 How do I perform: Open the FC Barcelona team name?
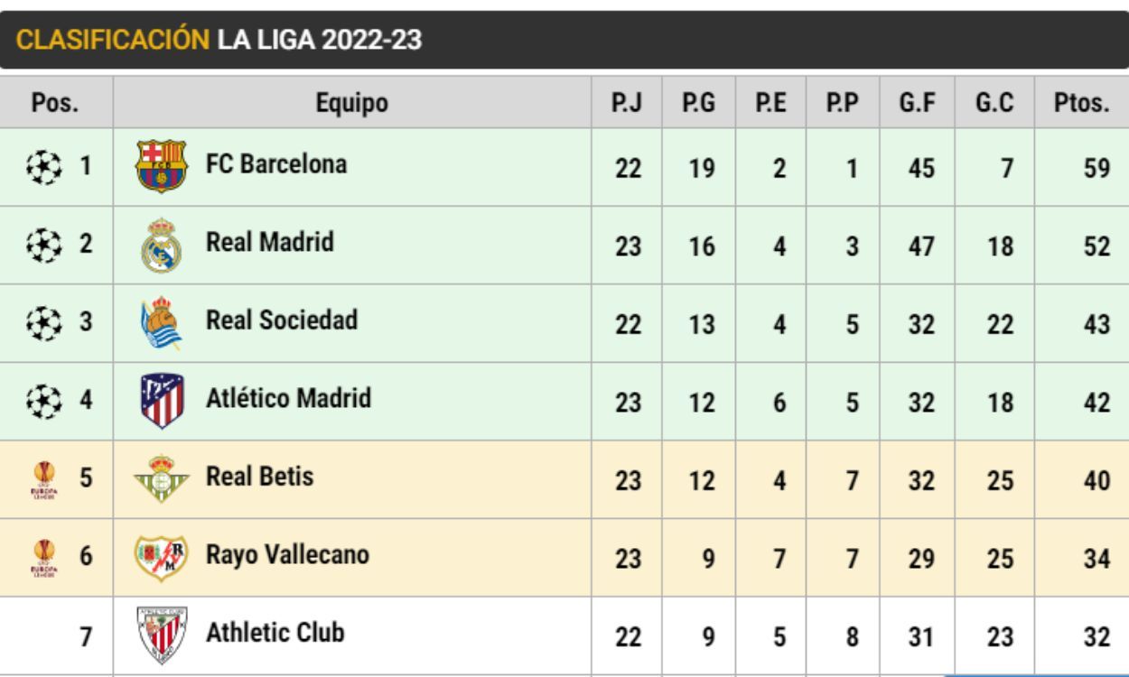276,165
